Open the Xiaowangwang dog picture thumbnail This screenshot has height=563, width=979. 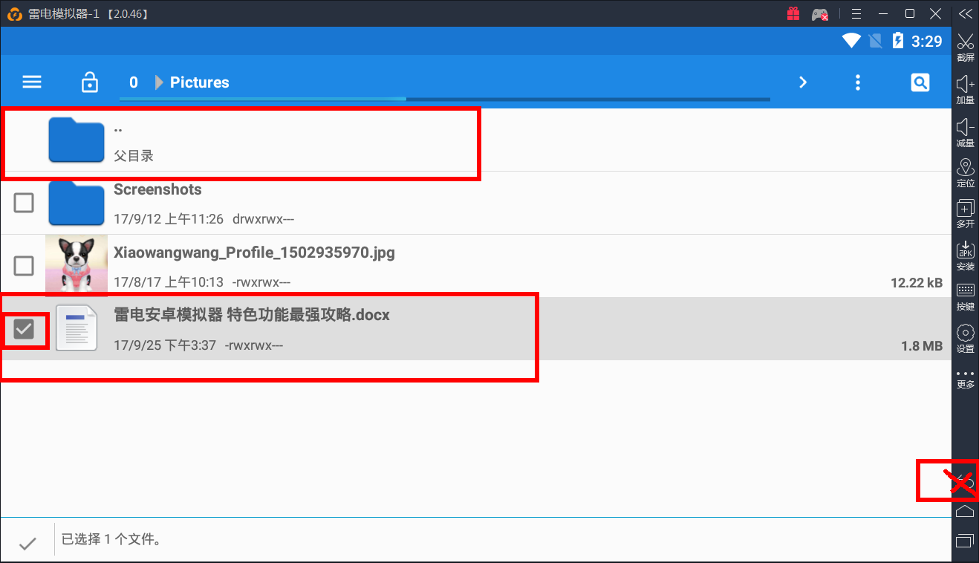tap(77, 265)
